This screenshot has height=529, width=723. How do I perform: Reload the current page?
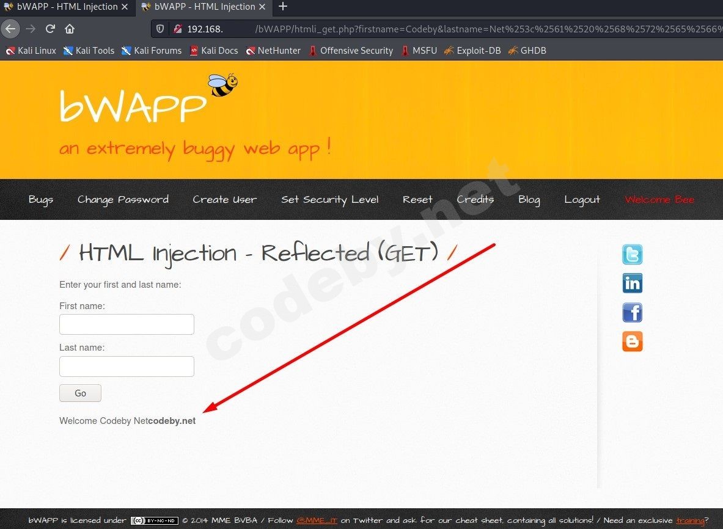(x=50, y=29)
